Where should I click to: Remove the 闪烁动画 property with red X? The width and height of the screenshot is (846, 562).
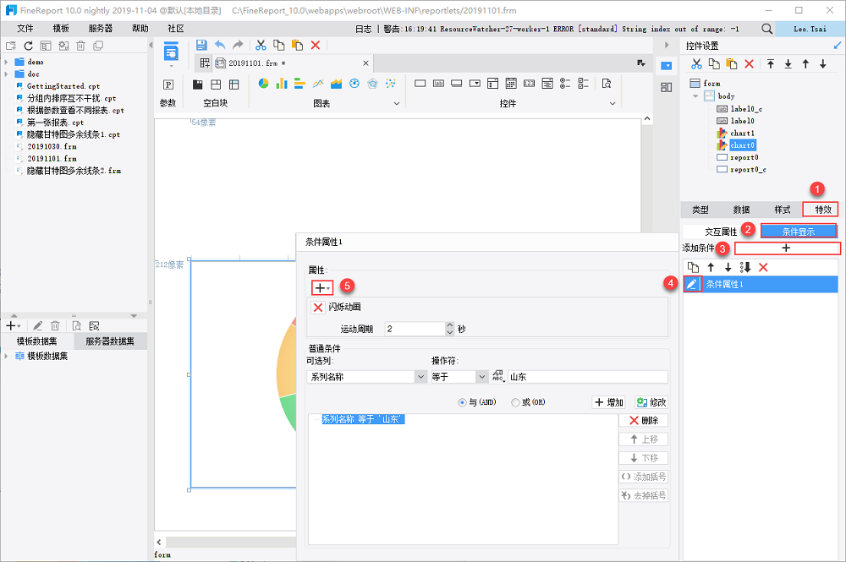tap(318, 308)
